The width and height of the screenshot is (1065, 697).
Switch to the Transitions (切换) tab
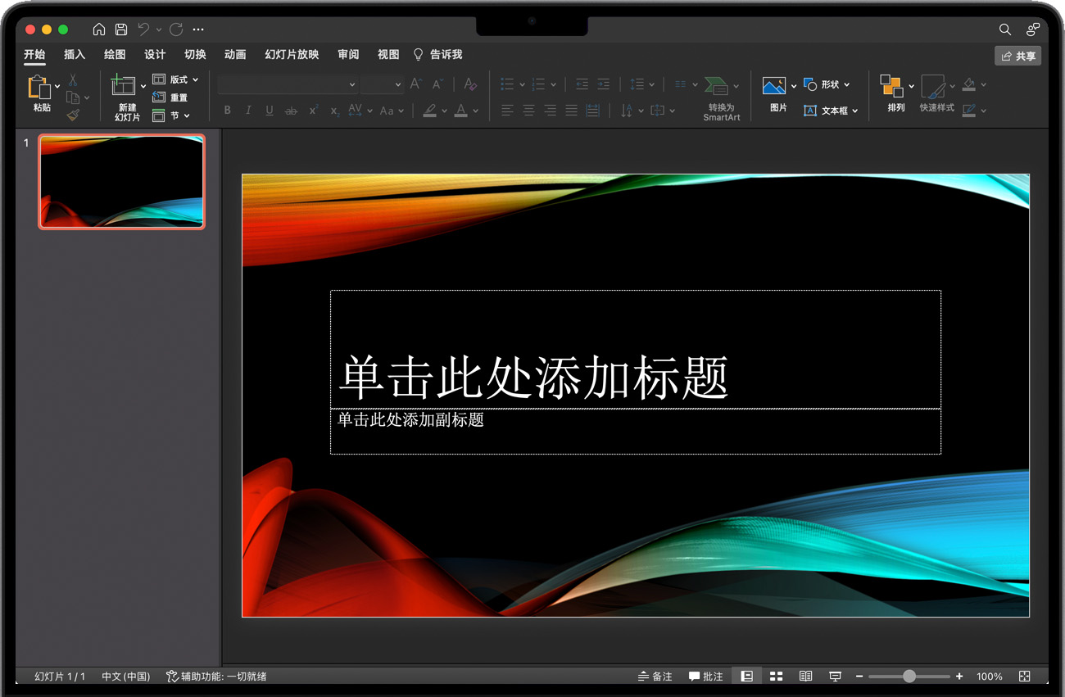(x=195, y=54)
